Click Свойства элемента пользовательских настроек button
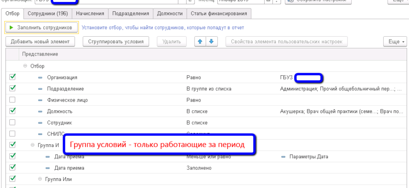 pyautogui.click(x=287, y=41)
